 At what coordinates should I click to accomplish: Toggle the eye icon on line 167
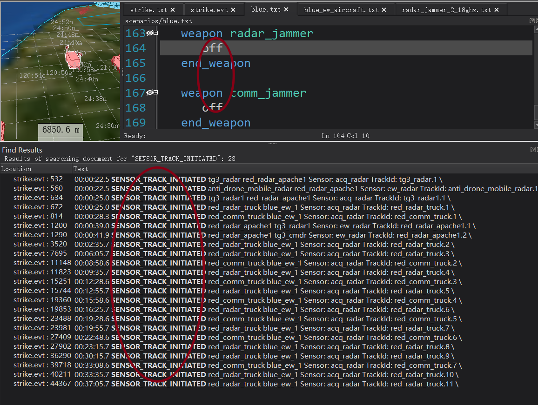(149, 93)
